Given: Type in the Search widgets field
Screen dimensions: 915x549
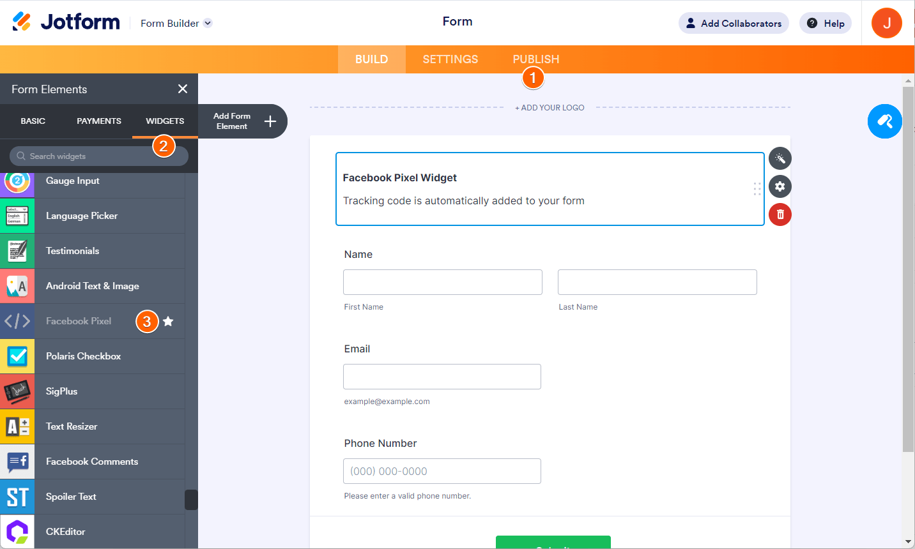Looking at the screenshot, I should pyautogui.click(x=89, y=156).
